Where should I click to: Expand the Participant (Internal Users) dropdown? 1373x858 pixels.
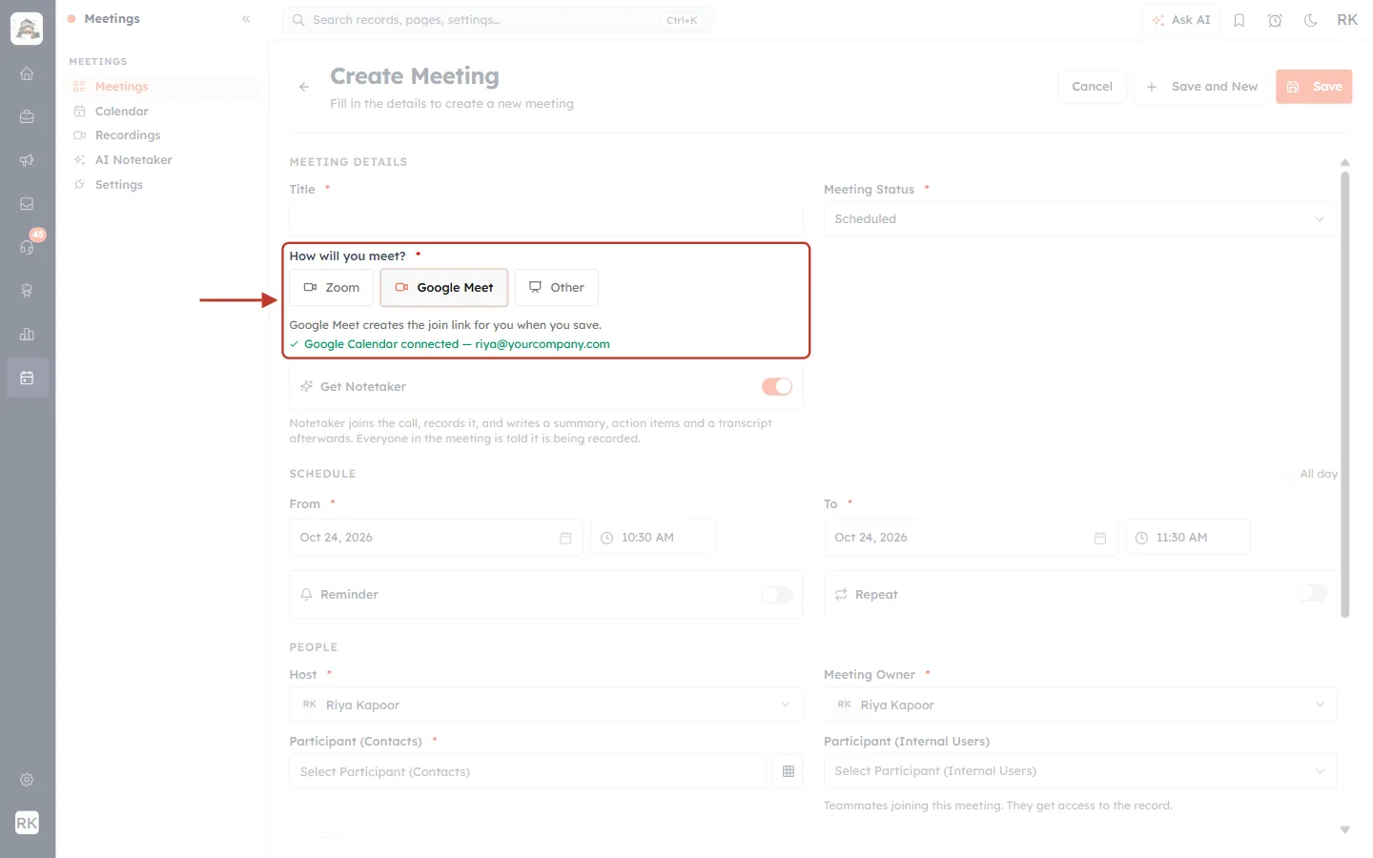[x=1080, y=771]
